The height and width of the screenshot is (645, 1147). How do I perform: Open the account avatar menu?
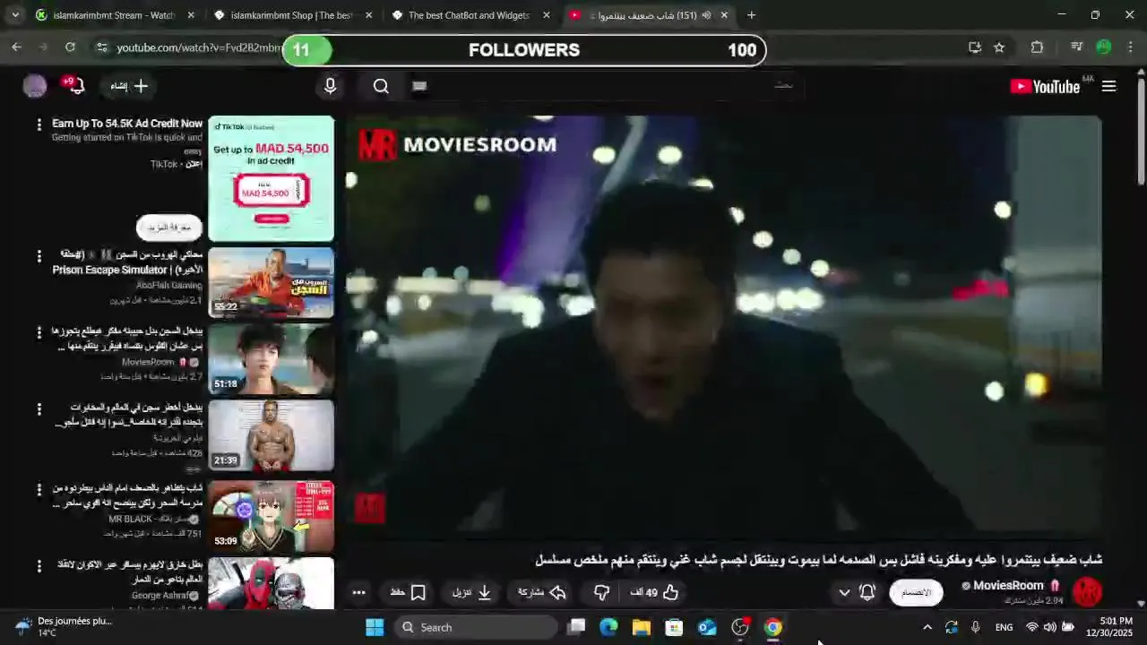coord(35,86)
